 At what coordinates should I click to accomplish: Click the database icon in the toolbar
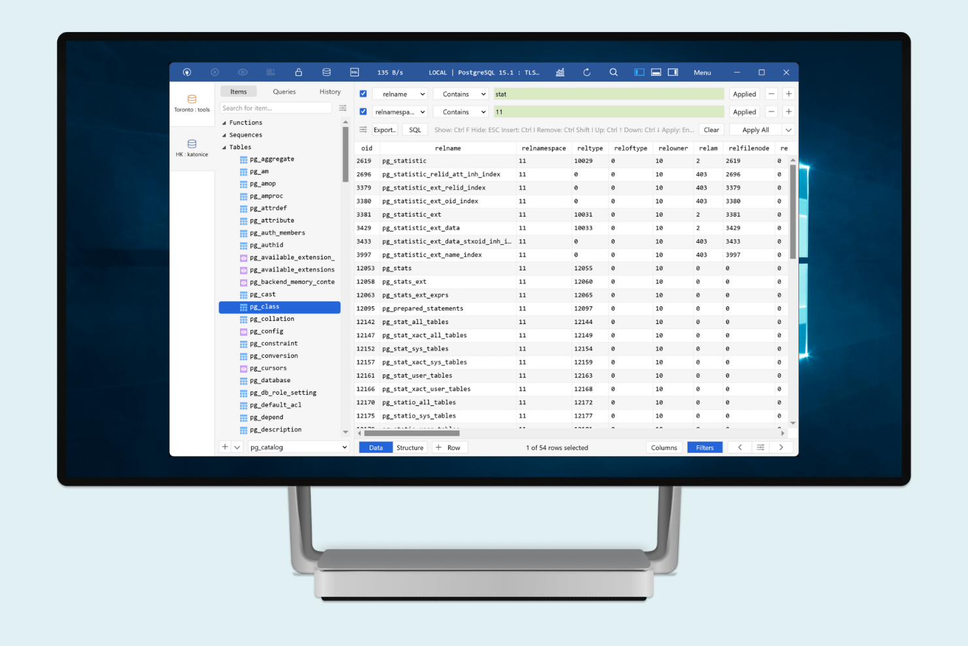[x=326, y=72]
